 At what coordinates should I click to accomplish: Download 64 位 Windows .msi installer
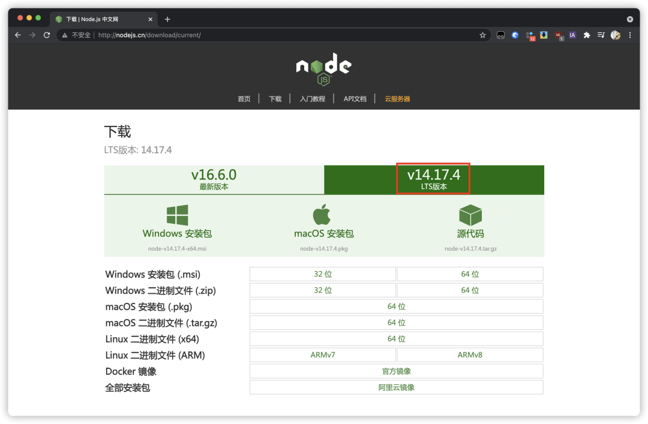(470, 274)
